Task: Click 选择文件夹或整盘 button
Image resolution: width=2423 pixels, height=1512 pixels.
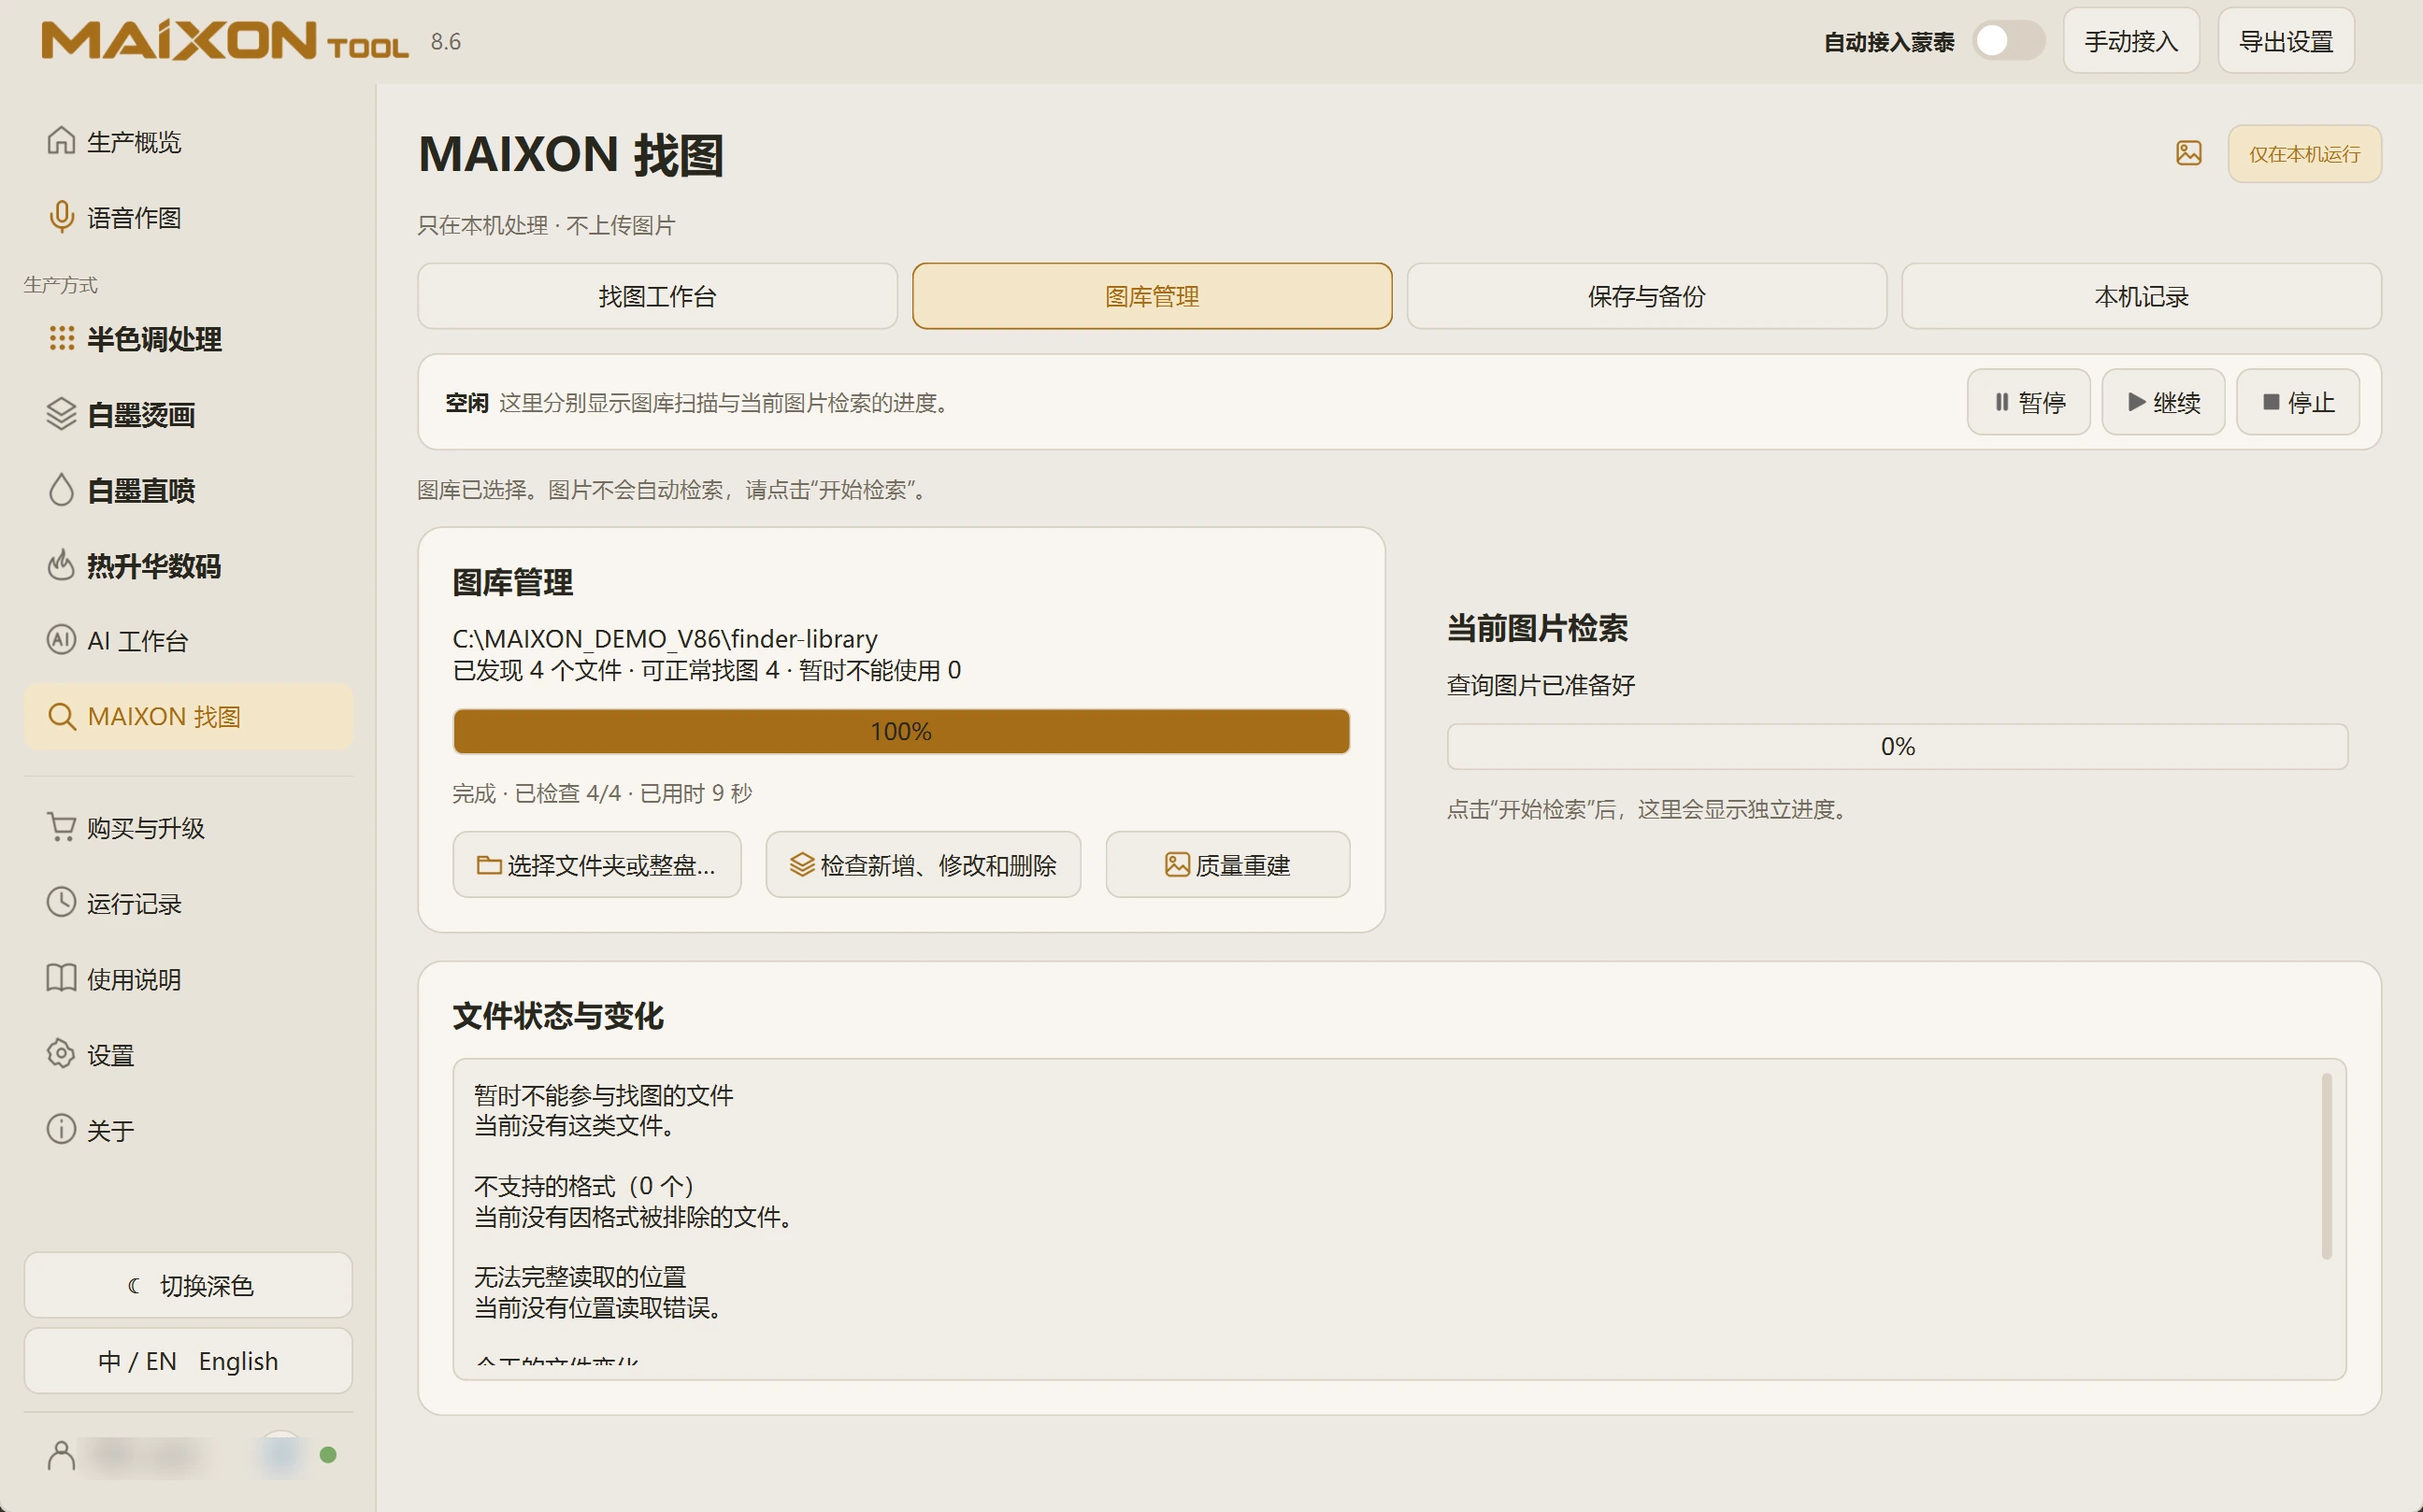Action: click(x=596, y=865)
